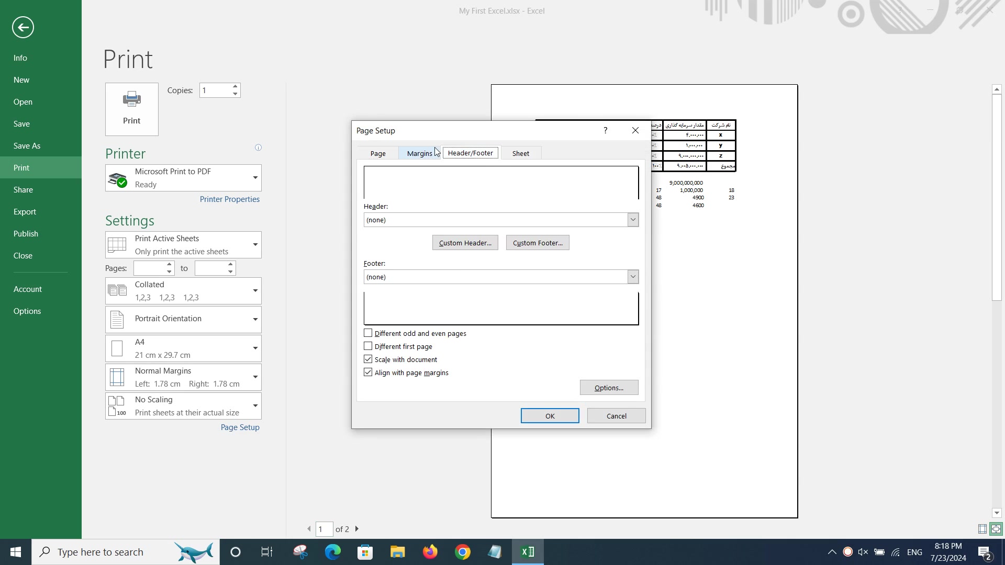Open Printer Properties link
Screen dimensions: 1005x565
tap(229, 199)
